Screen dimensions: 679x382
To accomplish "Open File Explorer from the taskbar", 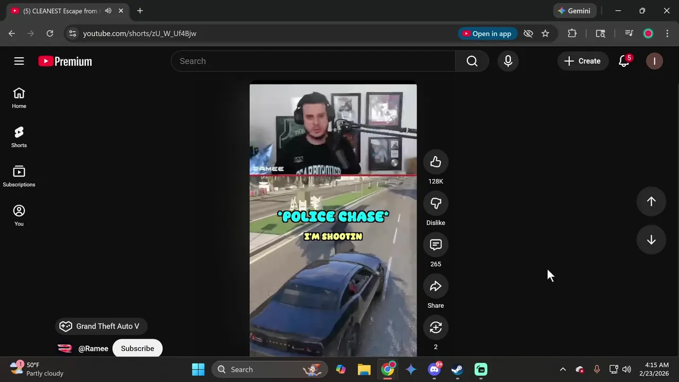I will (364, 369).
